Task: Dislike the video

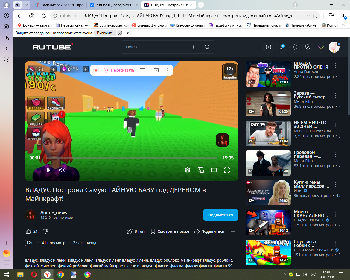Action: tap(45, 231)
